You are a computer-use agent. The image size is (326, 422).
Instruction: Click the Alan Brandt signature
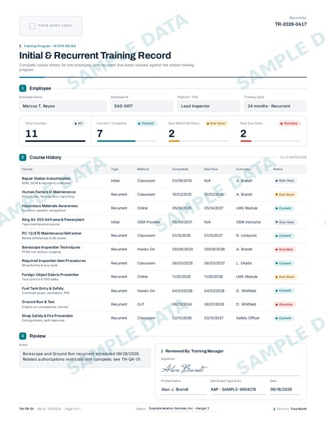184,368
